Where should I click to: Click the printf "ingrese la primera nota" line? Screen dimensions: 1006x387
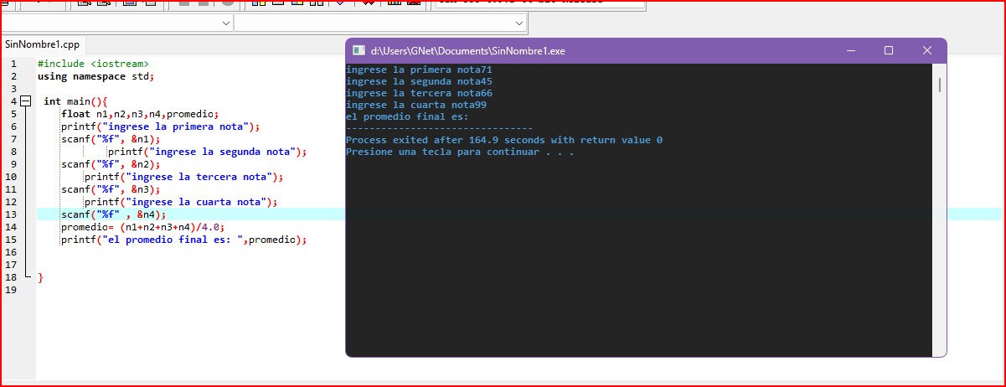click(x=160, y=126)
